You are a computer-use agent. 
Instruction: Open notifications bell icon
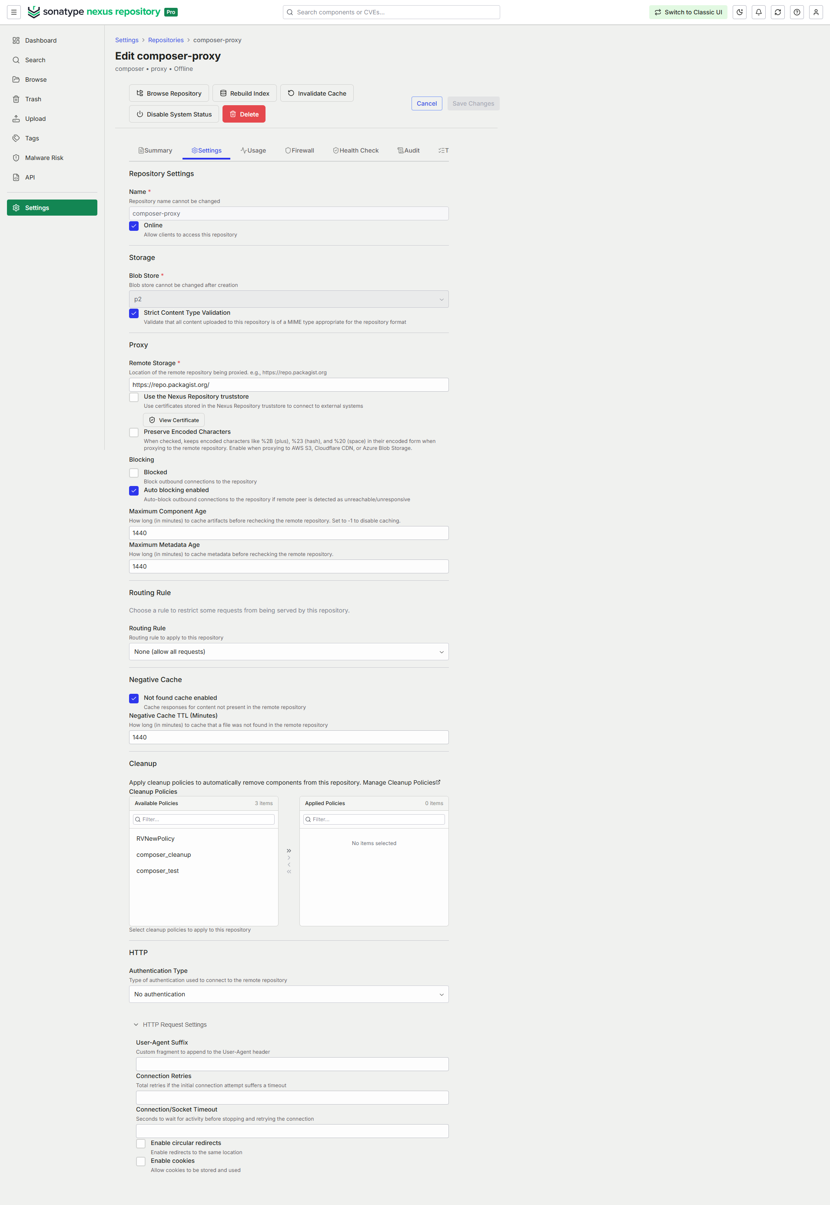pyautogui.click(x=759, y=12)
